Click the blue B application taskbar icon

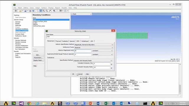(x=83, y=103)
